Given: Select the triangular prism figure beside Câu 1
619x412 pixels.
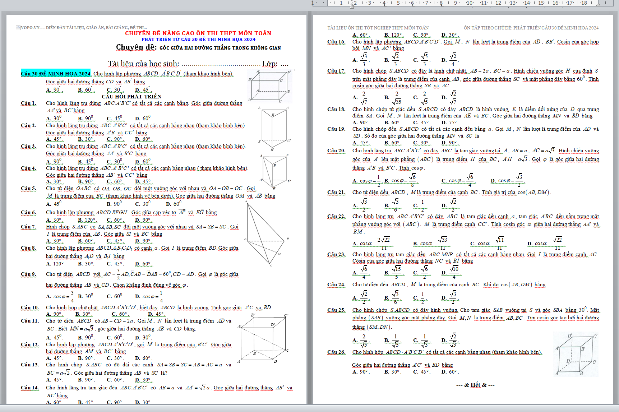Looking at the screenshot, I should pos(274,129).
